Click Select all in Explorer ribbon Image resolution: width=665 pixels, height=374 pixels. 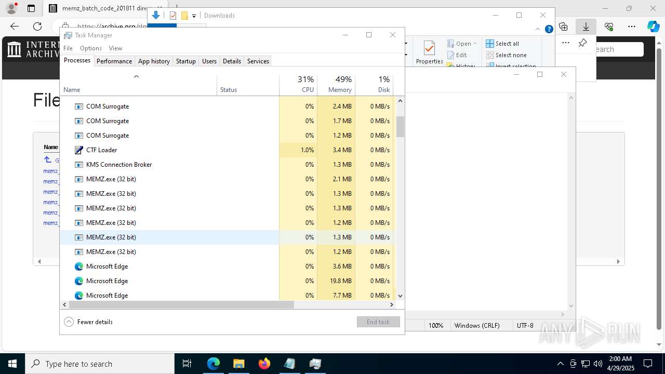pos(502,44)
